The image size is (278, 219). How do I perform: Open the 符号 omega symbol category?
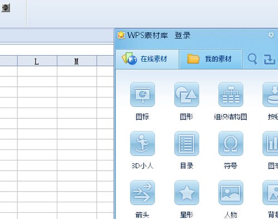pos(231,144)
